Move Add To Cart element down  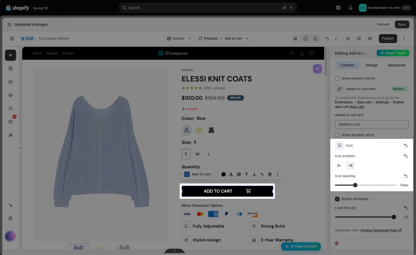254,174
